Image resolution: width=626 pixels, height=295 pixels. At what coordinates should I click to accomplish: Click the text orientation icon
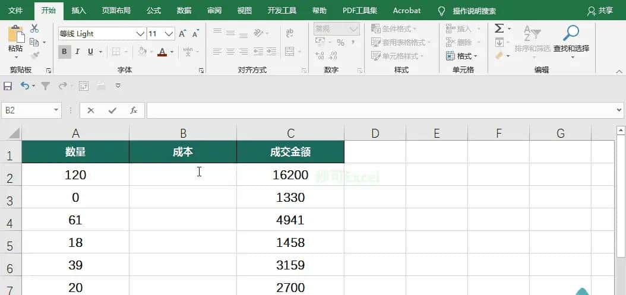259,32
